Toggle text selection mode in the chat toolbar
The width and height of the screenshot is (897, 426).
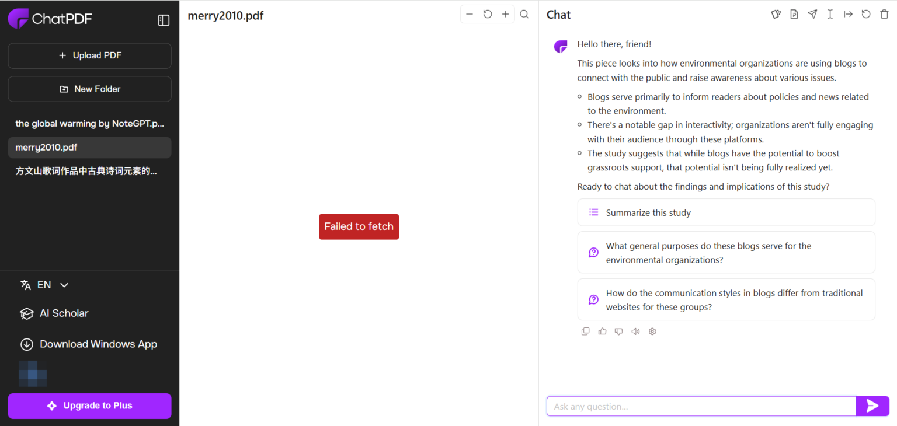830,13
